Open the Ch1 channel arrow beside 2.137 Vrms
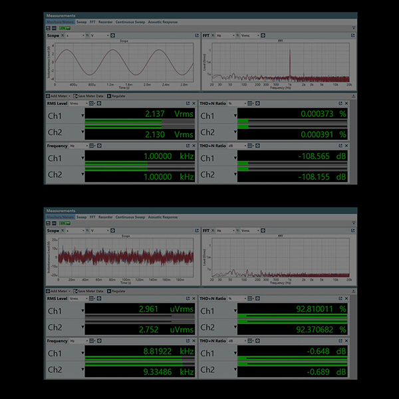Image resolution: width=399 pixels, height=399 pixels. [x=82, y=116]
